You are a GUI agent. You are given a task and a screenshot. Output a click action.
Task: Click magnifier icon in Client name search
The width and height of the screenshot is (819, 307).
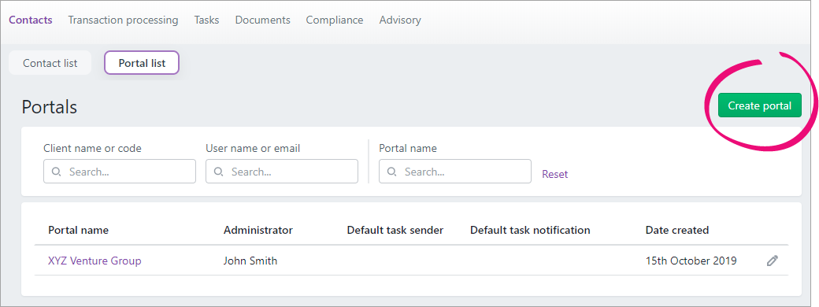[57, 172]
